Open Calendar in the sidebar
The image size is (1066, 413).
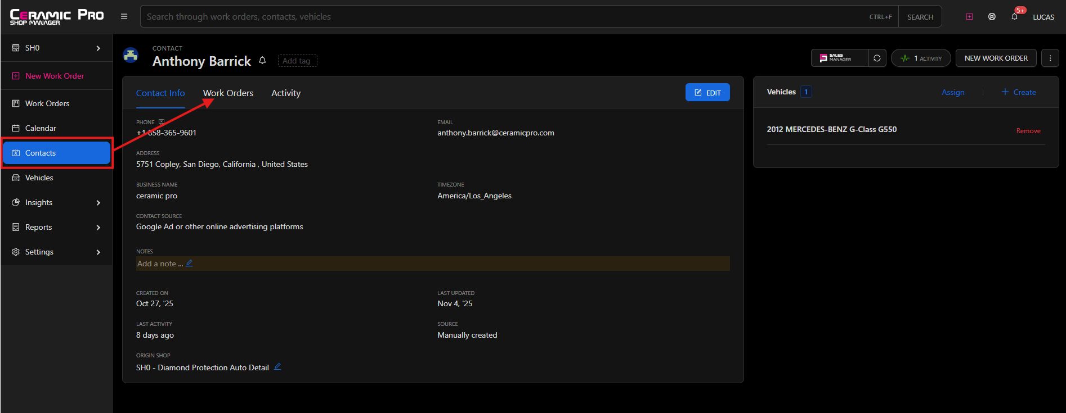56,128
